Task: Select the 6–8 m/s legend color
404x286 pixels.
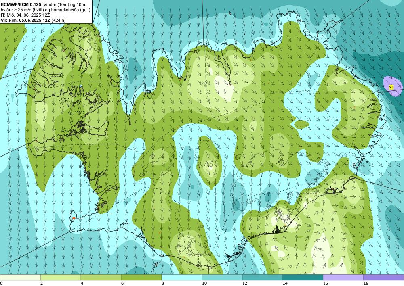Action: (x=141, y=277)
